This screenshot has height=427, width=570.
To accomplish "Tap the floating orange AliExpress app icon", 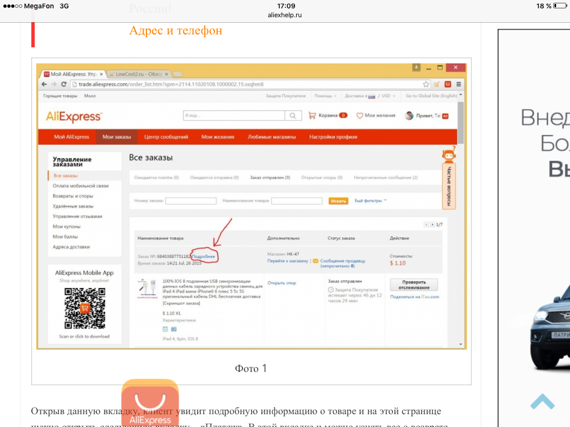I will pyautogui.click(x=150, y=403).
